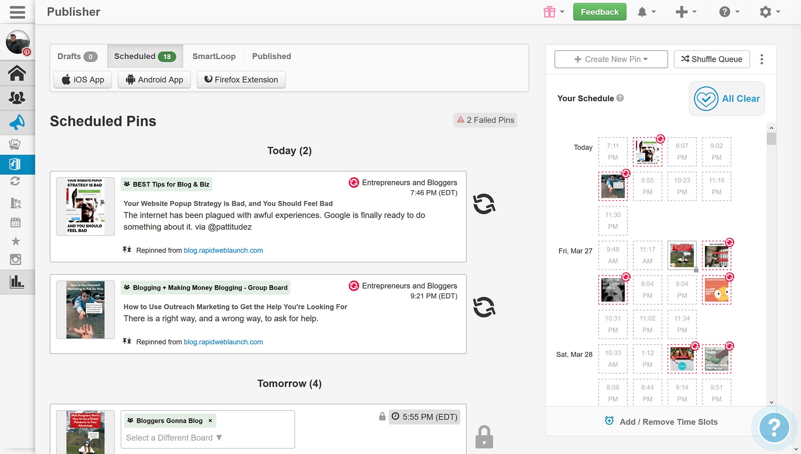801x454 pixels.
Task: Open Insights bar chart sidebar icon
Action: 17,282
